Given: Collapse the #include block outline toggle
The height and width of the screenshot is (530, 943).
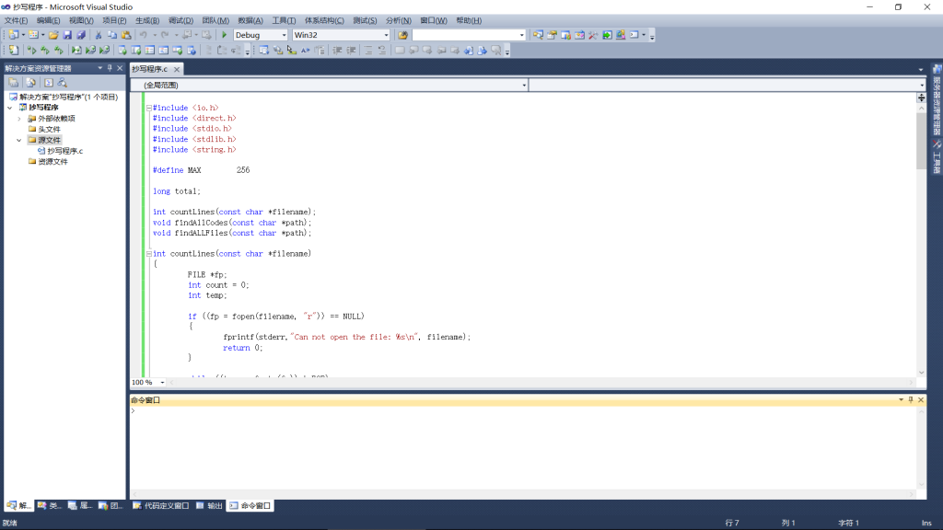Looking at the screenshot, I should point(148,108).
